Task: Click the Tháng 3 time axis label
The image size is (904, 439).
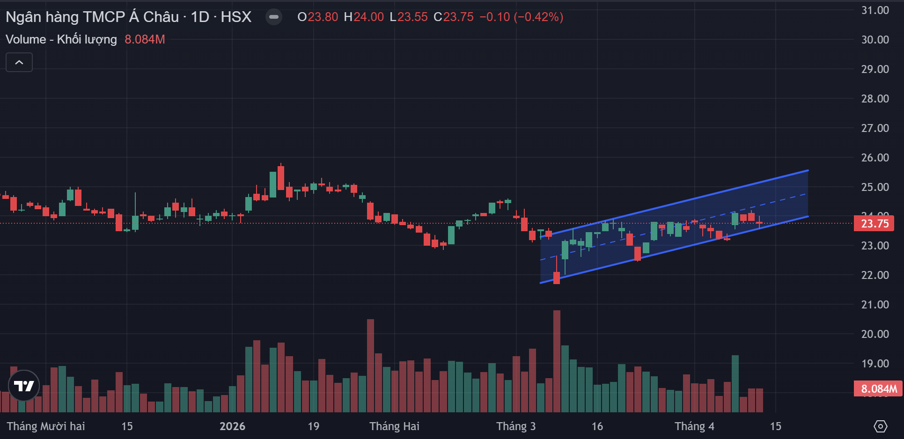Action: tap(516, 426)
